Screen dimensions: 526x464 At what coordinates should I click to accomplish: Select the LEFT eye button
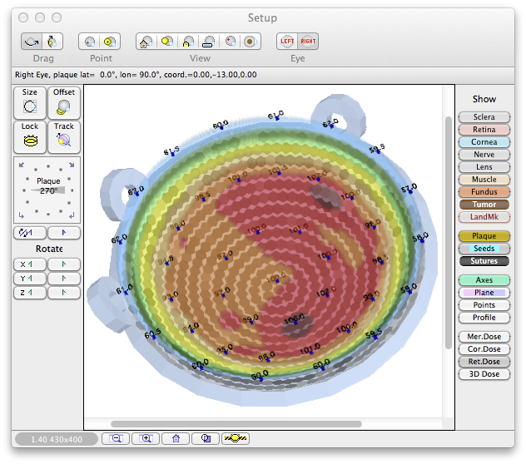(287, 41)
